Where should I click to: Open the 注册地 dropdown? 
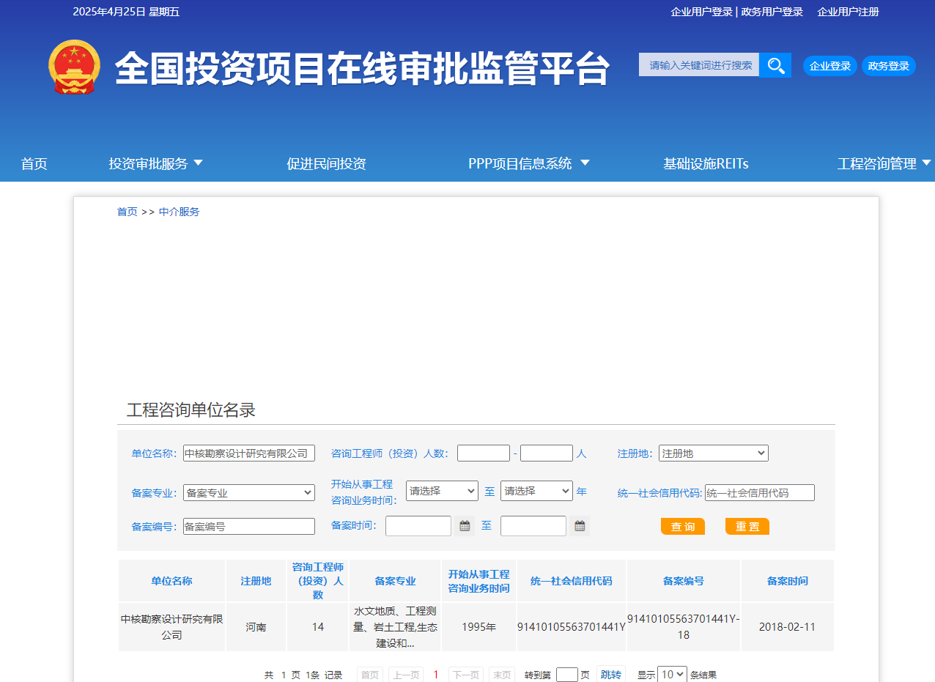(x=712, y=453)
